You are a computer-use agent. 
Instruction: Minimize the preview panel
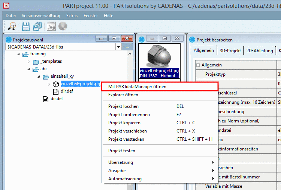coord(152,38)
